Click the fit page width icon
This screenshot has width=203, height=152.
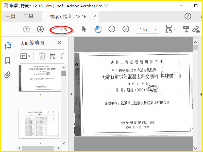click(169, 29)
